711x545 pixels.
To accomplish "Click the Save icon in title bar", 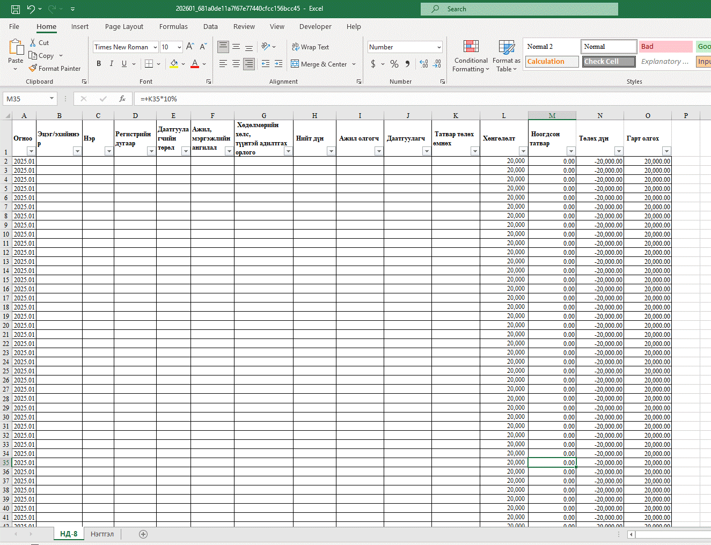I will click(x=16, y=9).
